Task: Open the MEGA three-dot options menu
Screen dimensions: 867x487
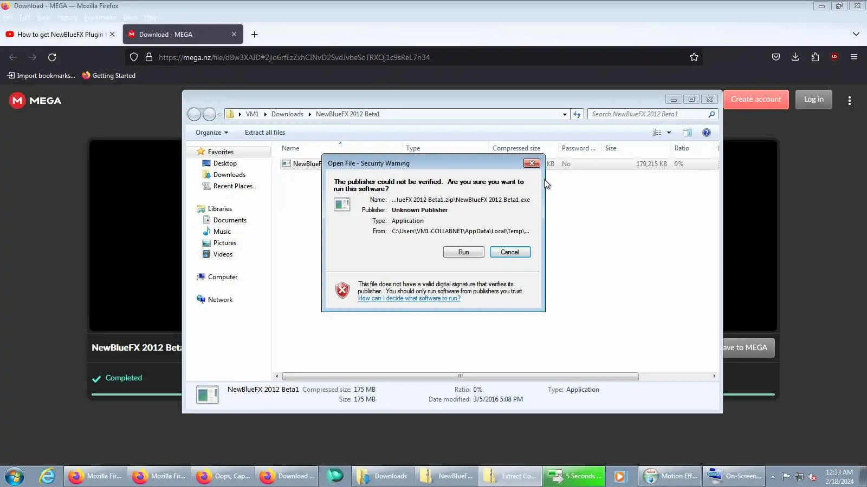Action: 850,101
